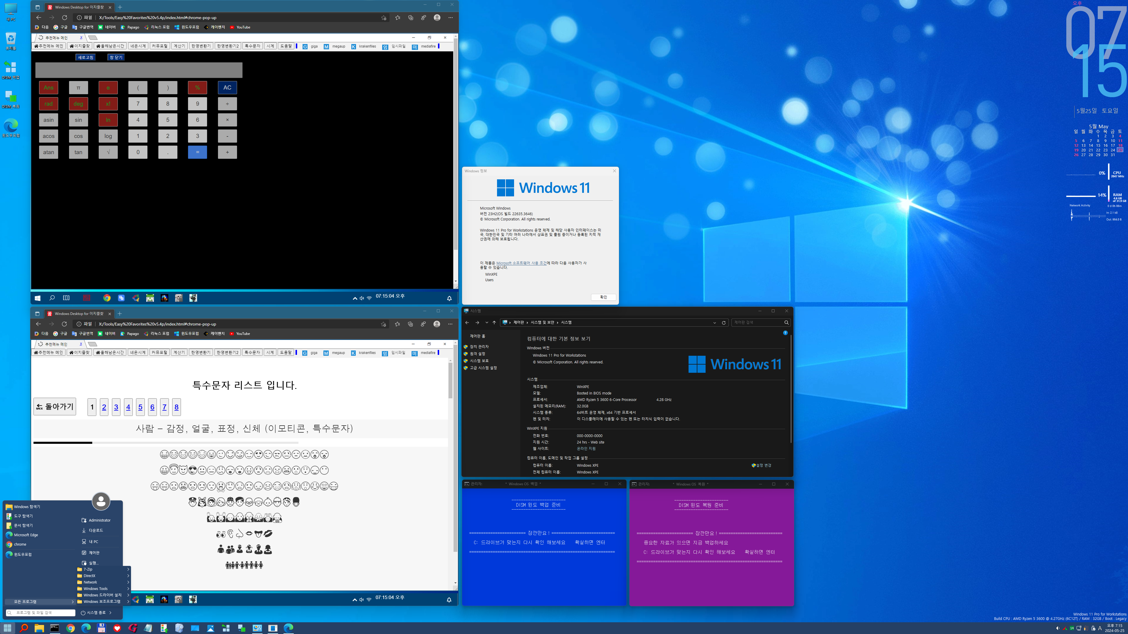
Task: Toggle the deg mode on the calculator
Action: 78,104
